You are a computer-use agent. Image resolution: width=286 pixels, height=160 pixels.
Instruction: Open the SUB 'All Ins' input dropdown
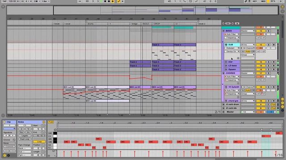[248, 44]
